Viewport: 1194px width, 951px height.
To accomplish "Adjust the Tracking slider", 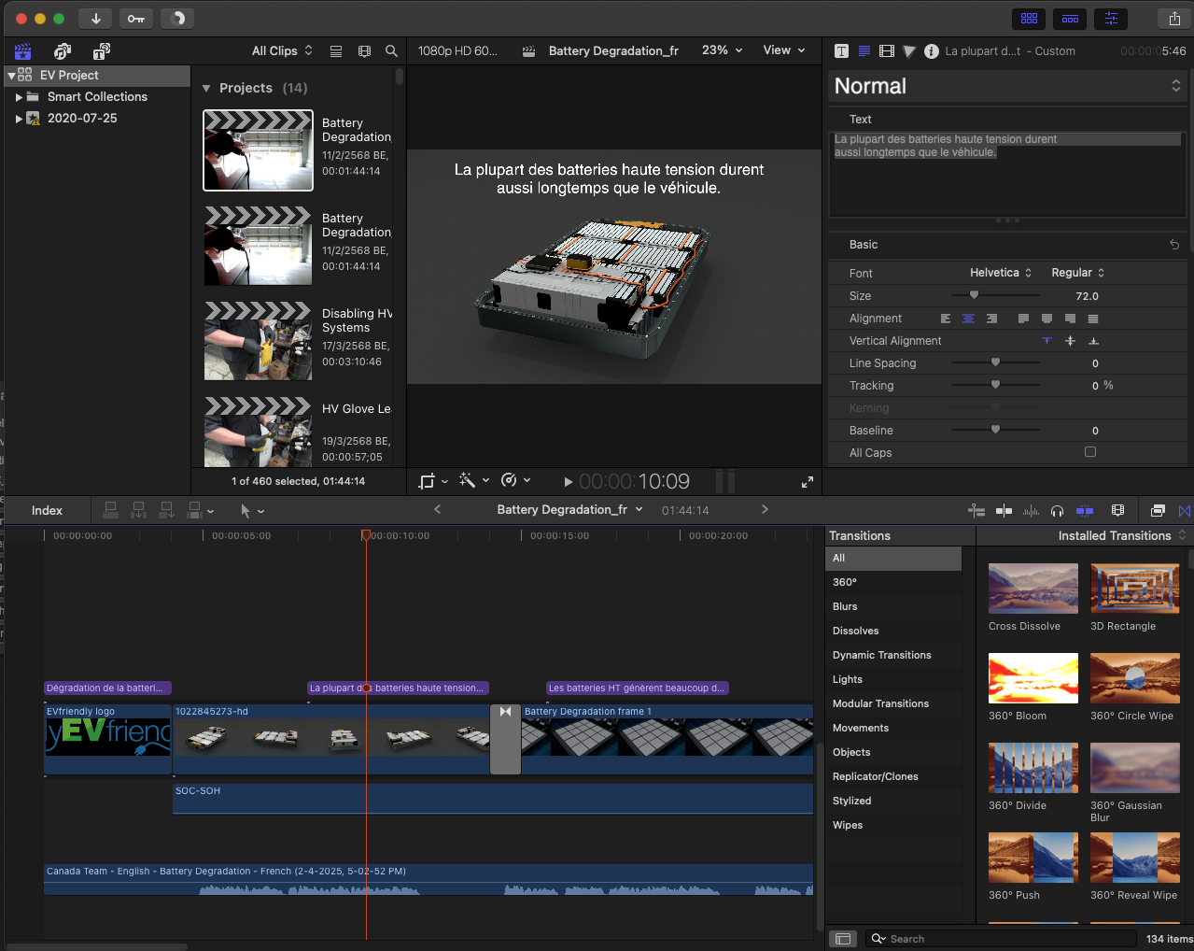I will pyautogui.click(x=995, y=385).
